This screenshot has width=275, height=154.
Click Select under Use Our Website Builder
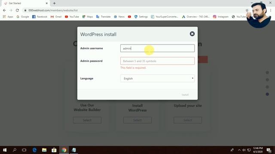(x=87, y=120)
